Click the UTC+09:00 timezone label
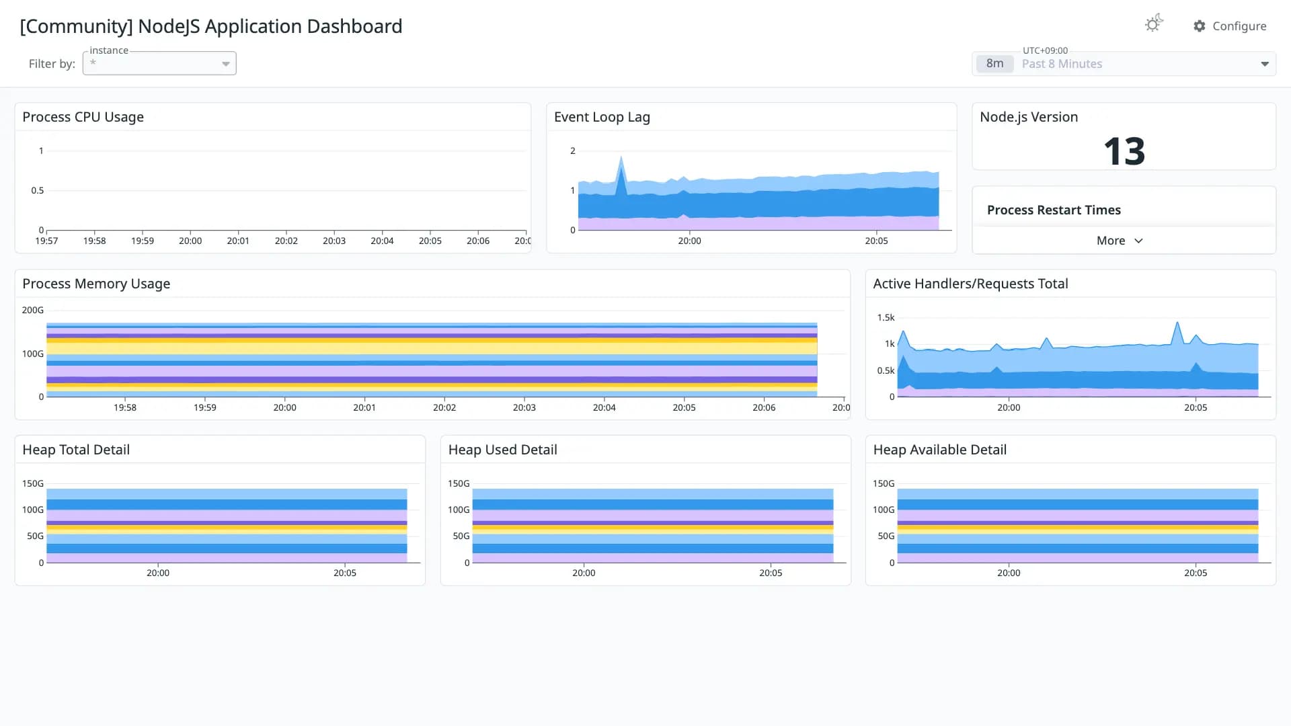Image resolution: width=1291 pixels, height=726 pixels. [x=1045, y=50]
